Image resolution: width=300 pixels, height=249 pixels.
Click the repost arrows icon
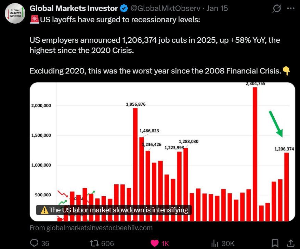tap(94, 243)
